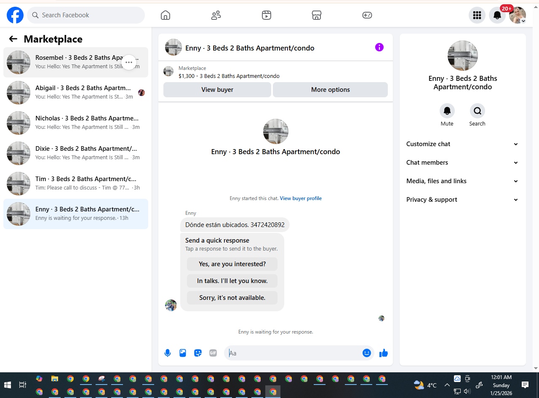Screen dimensions: 539x398
Task: Open the Facebook Home icon
Action: pyautogui.click(x=165, y=15)
